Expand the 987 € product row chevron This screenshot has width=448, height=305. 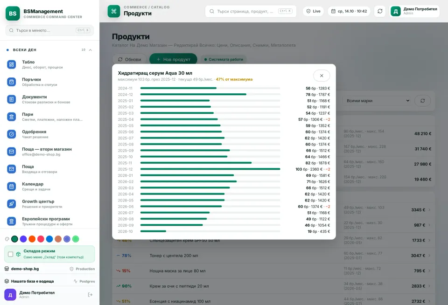point(429,225)
